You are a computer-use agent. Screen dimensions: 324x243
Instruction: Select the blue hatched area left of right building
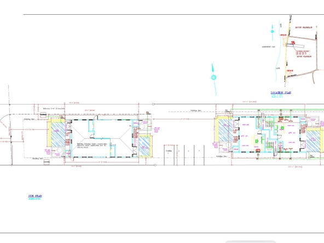pyautogui.click(x=225, y=130)
